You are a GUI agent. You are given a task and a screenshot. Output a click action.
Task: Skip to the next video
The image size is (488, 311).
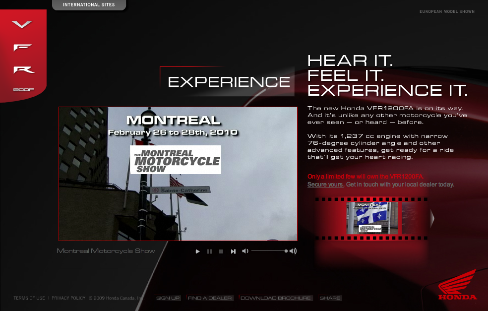tap(233, 251)
